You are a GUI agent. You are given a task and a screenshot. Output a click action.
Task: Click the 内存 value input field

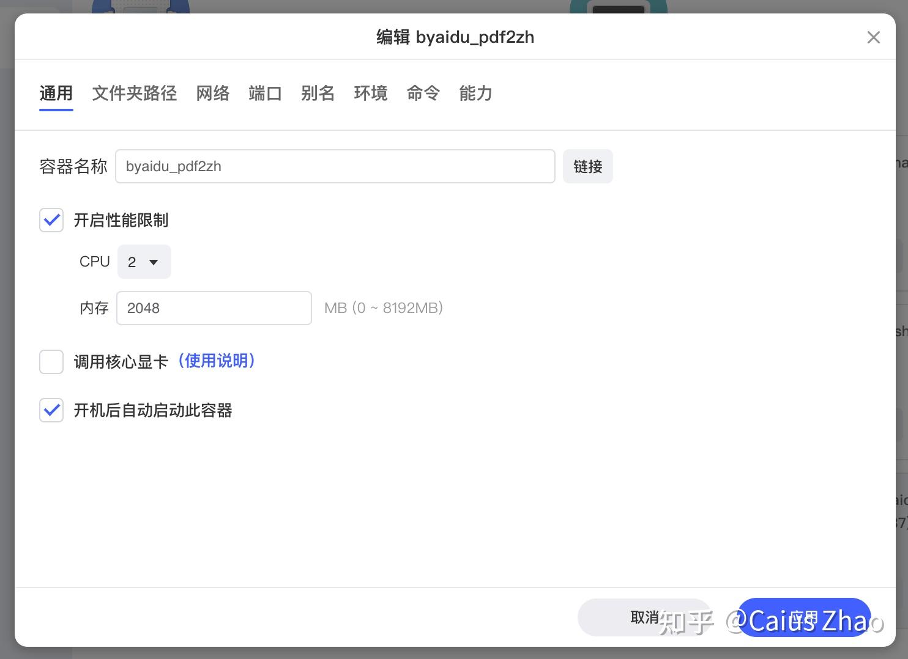tap(214, 308)
